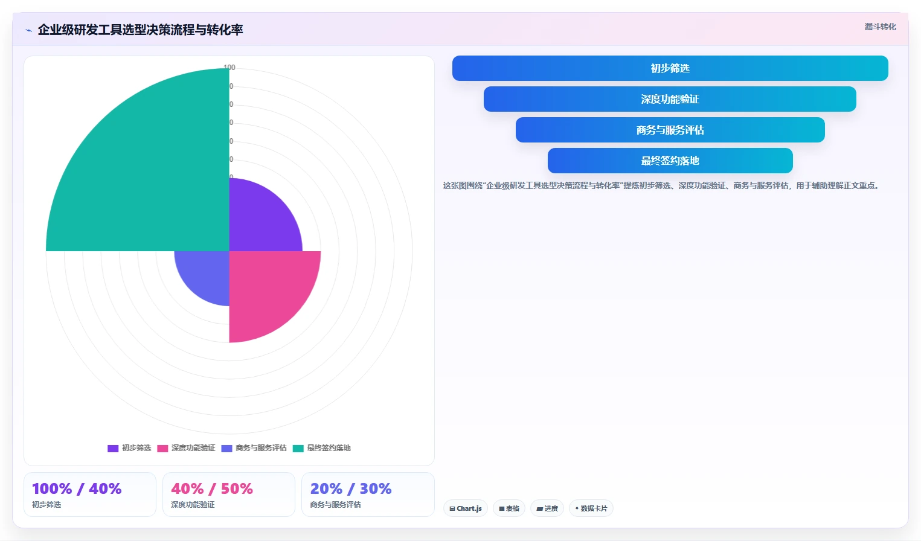Select the 深度功能验证 funnel bar
The width and height of the screenshot is (921, 541).
(x=670, y=99)
